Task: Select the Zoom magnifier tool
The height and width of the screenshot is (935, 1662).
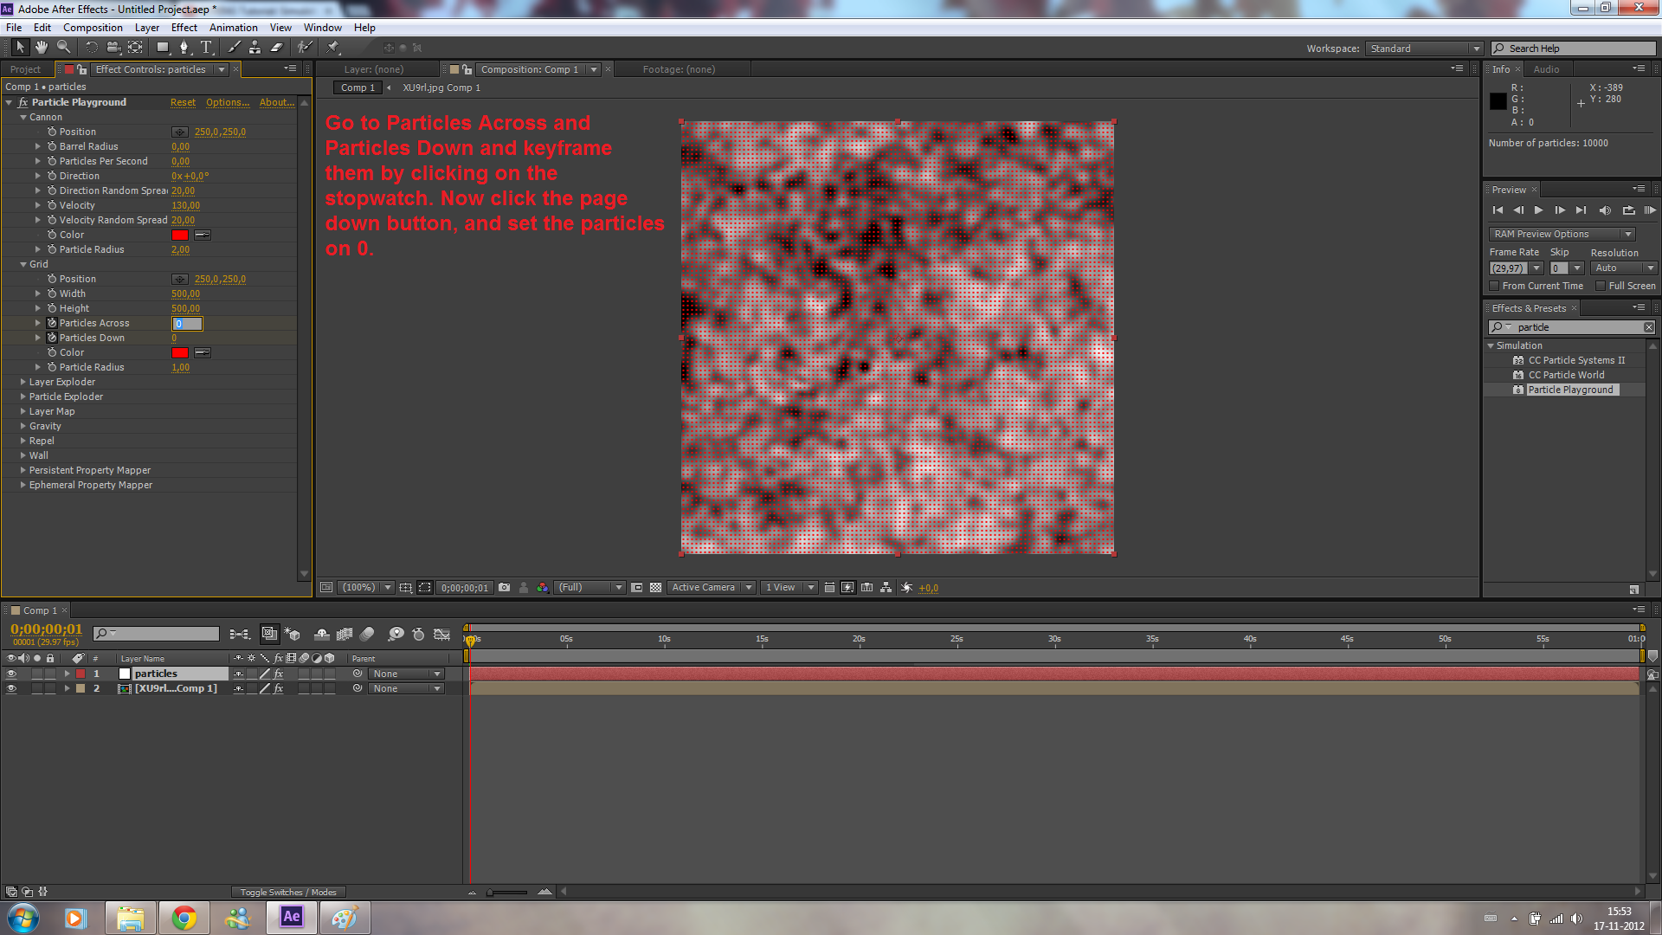Action: click(x=63, y=47)
